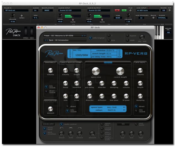Viewport: 175px width, 147px height.
Task: Open the PLUG-IN selector showing RP-Verb.vst
Action: [16, 10]
